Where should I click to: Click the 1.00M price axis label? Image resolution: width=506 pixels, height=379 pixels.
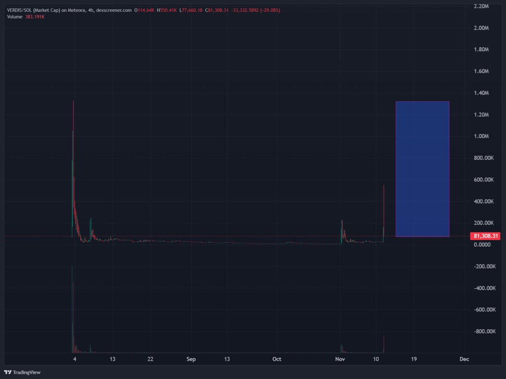click(x=481, y=136)
